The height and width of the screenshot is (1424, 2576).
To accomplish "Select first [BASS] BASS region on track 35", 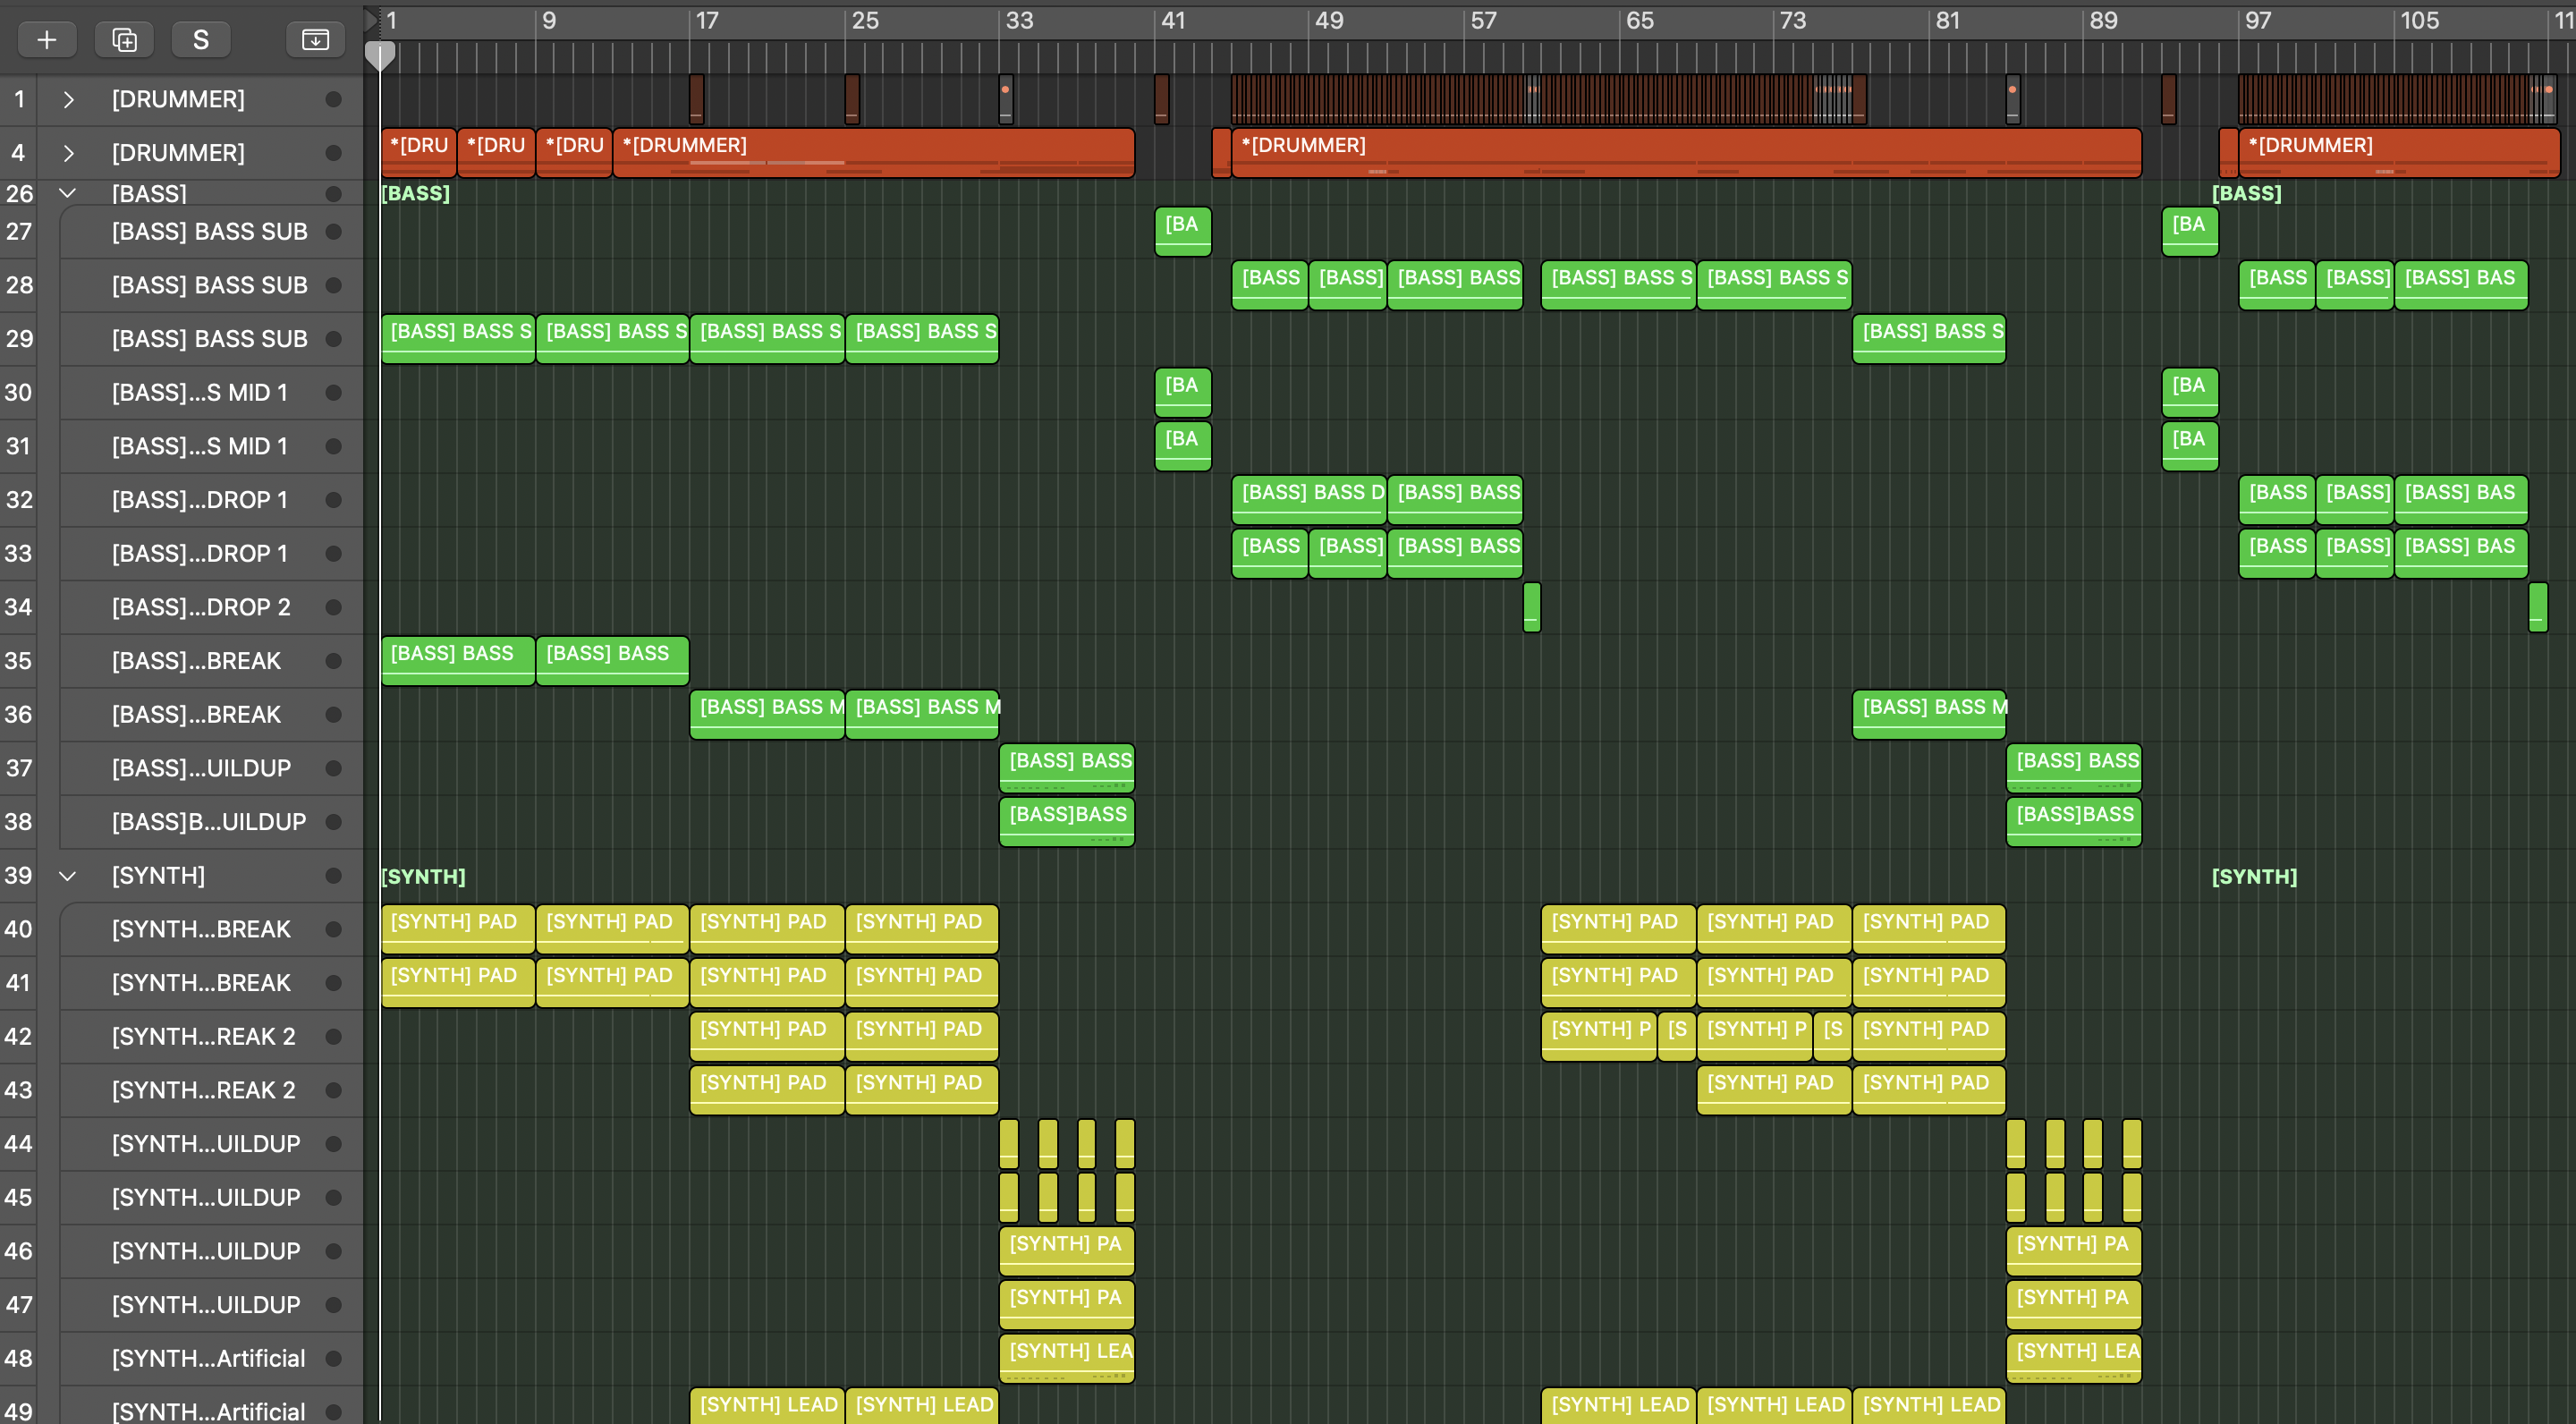I will click(x=457, y=661).
